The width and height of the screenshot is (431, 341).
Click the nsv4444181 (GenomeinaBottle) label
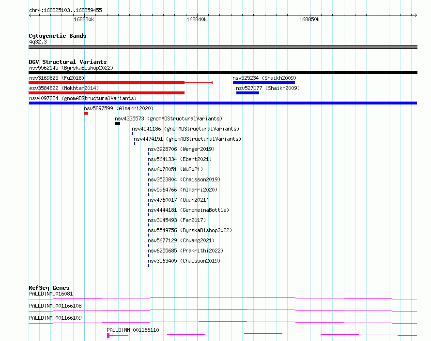coord(188,210)
